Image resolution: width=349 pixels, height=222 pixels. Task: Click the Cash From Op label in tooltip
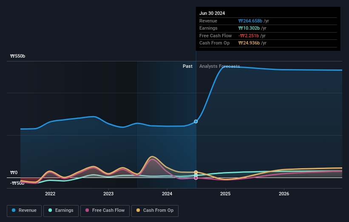[214, 43]
